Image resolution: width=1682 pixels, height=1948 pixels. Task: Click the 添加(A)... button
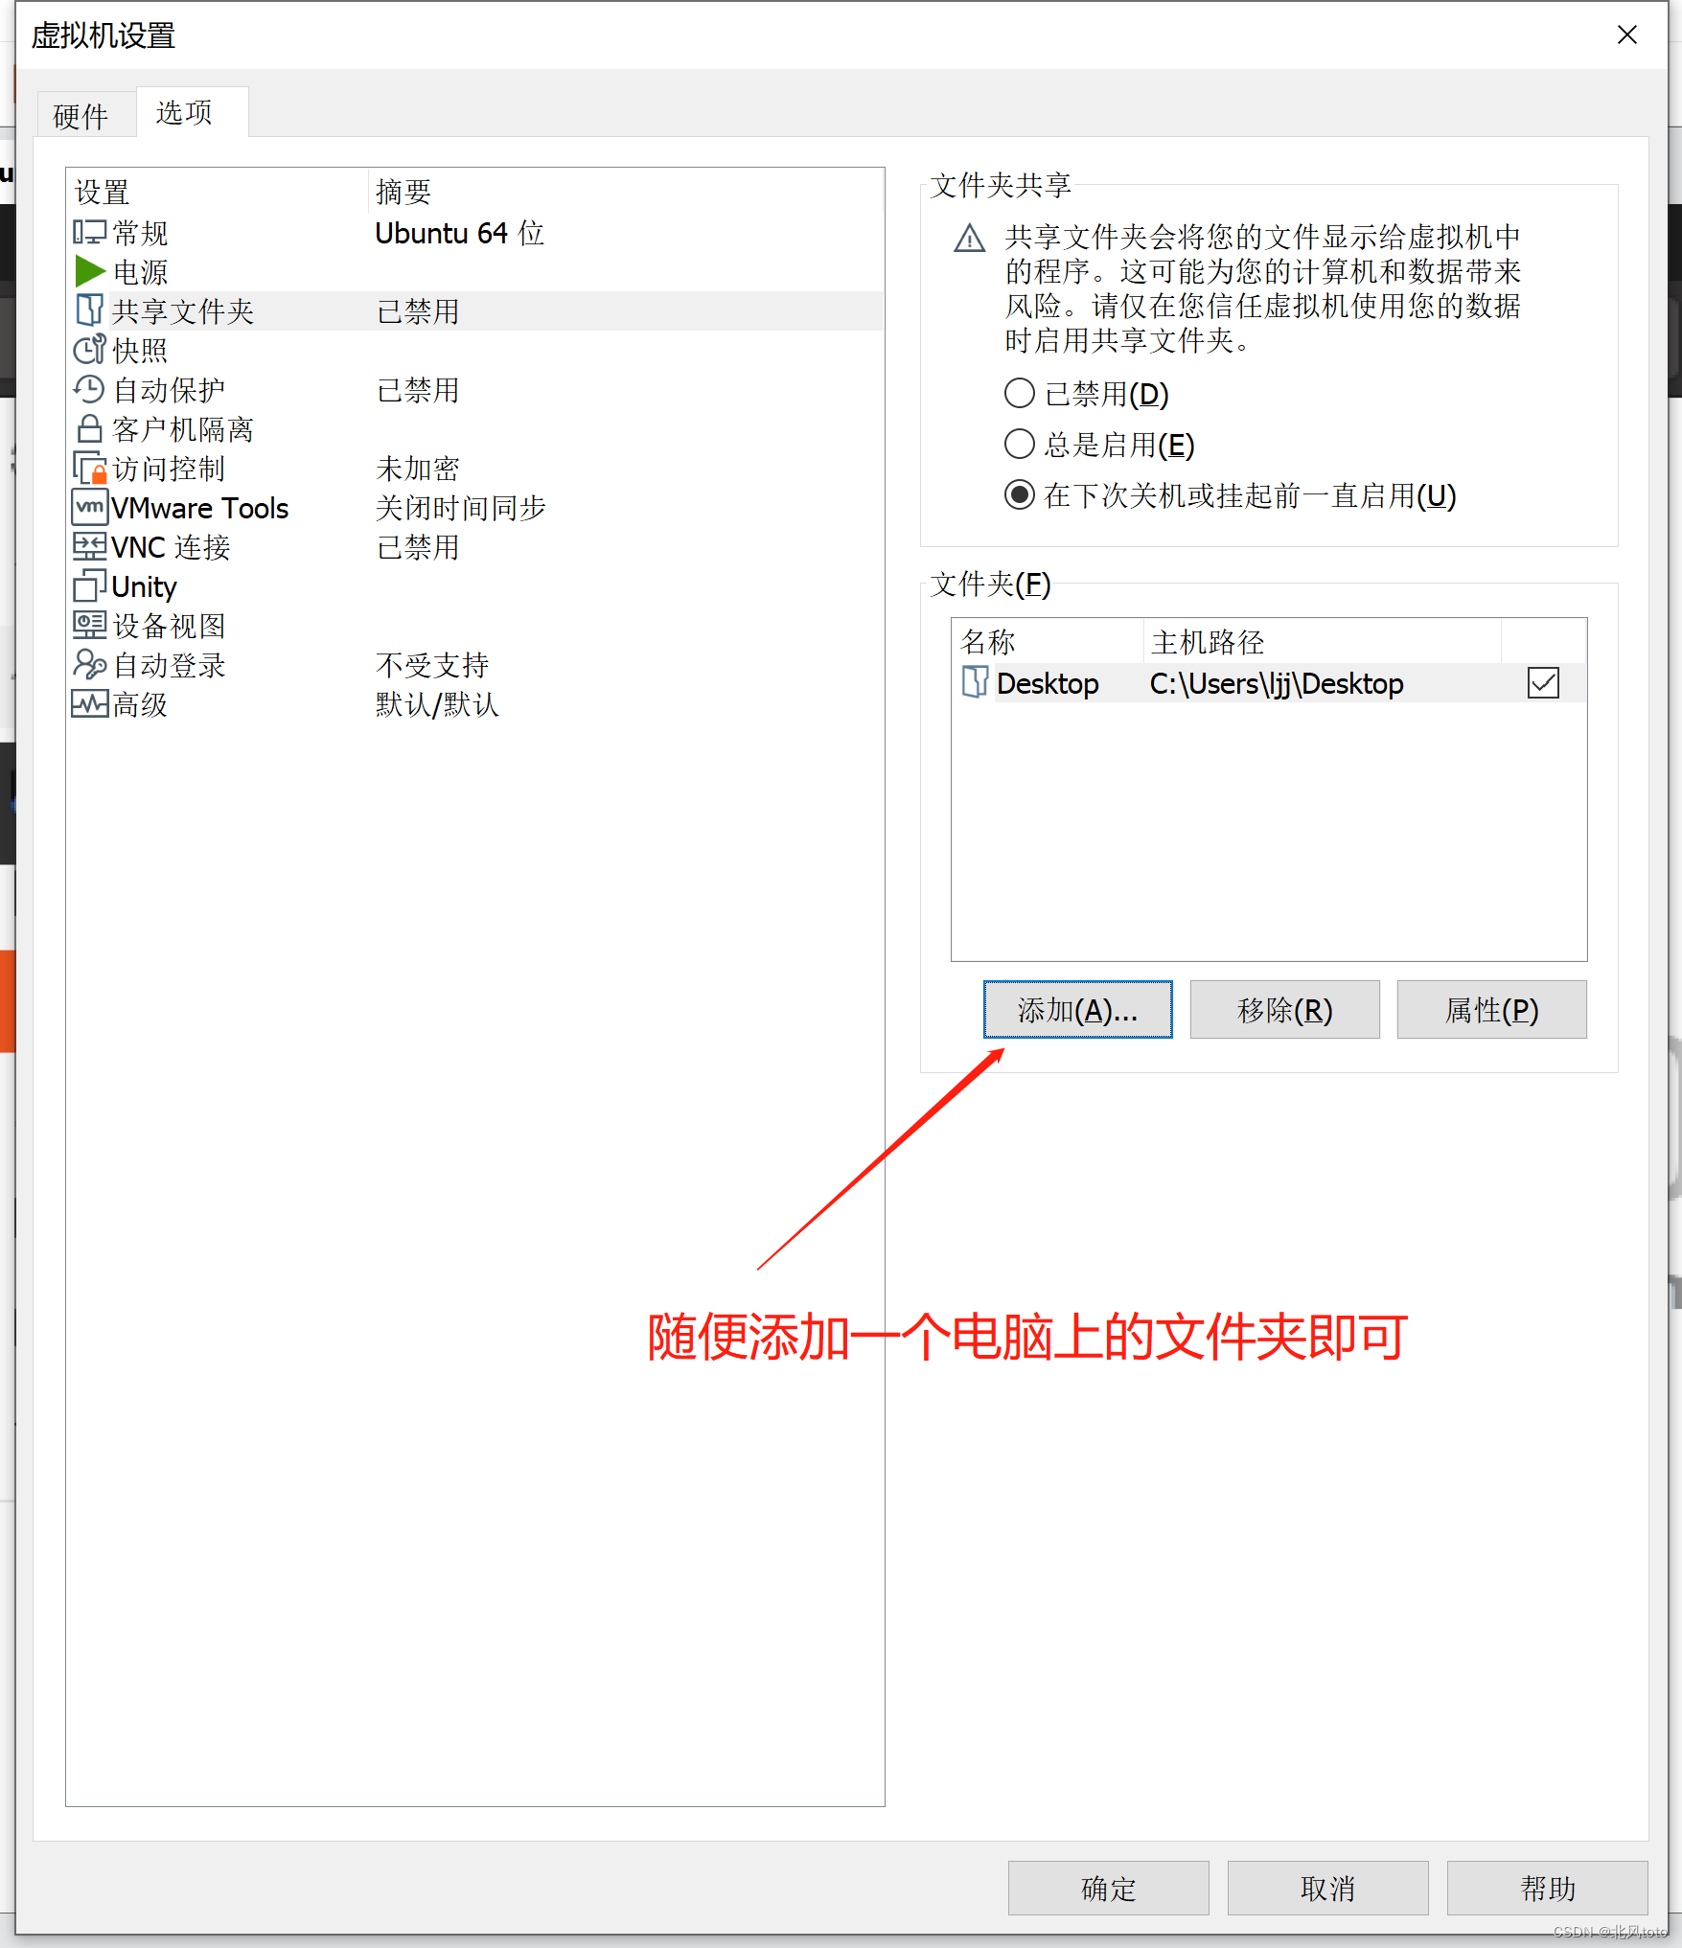pos(1077,1009)
